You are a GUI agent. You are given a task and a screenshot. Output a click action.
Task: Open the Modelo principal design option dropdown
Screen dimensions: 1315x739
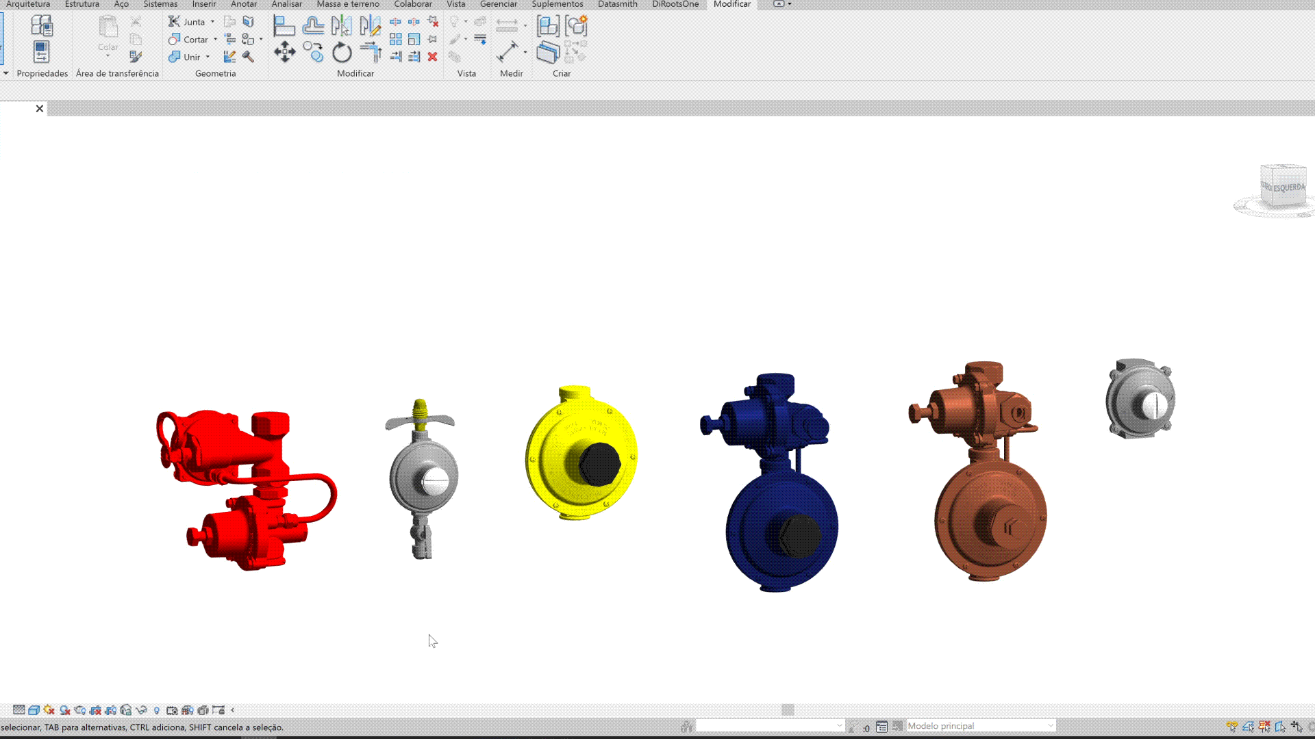coord(1050,726)
